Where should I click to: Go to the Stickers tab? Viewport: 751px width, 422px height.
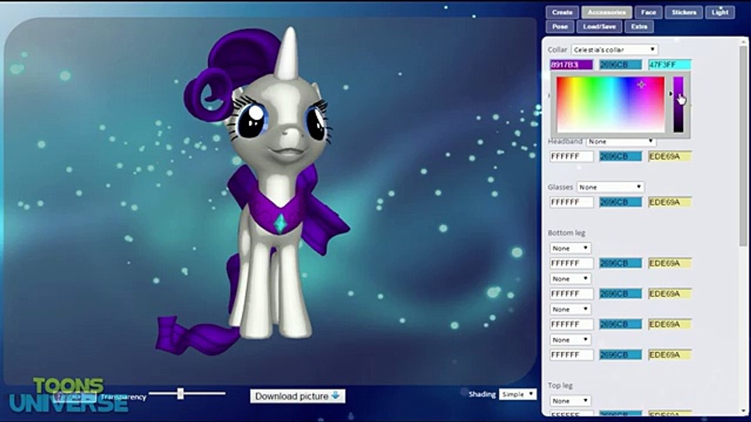click(x=684, y=12)
